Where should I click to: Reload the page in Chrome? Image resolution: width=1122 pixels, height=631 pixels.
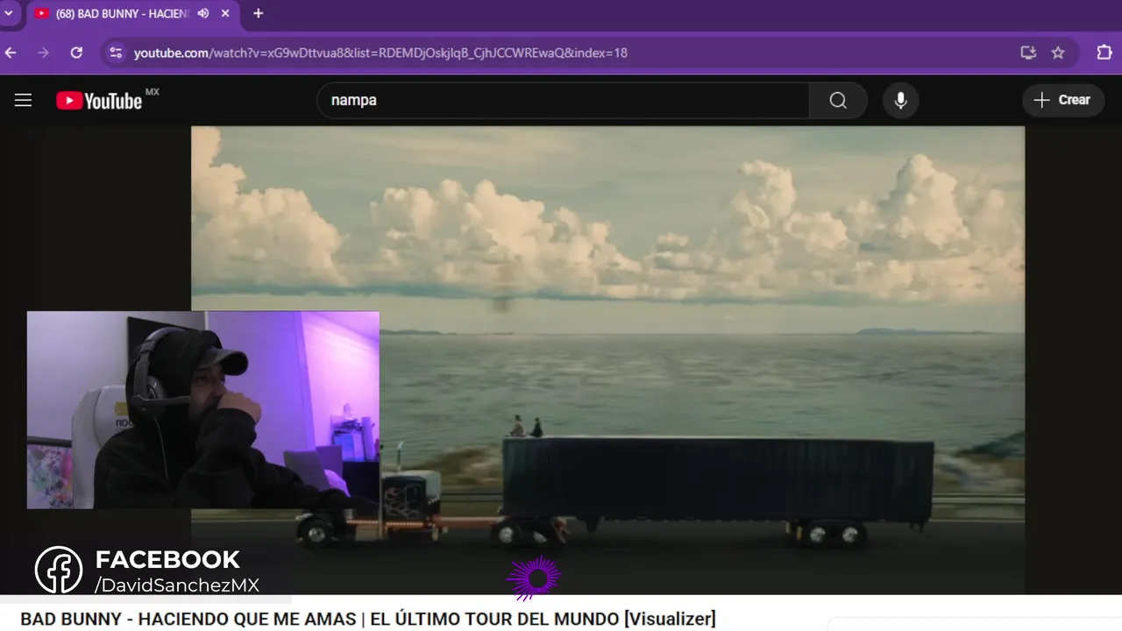[x=76, y=53]
